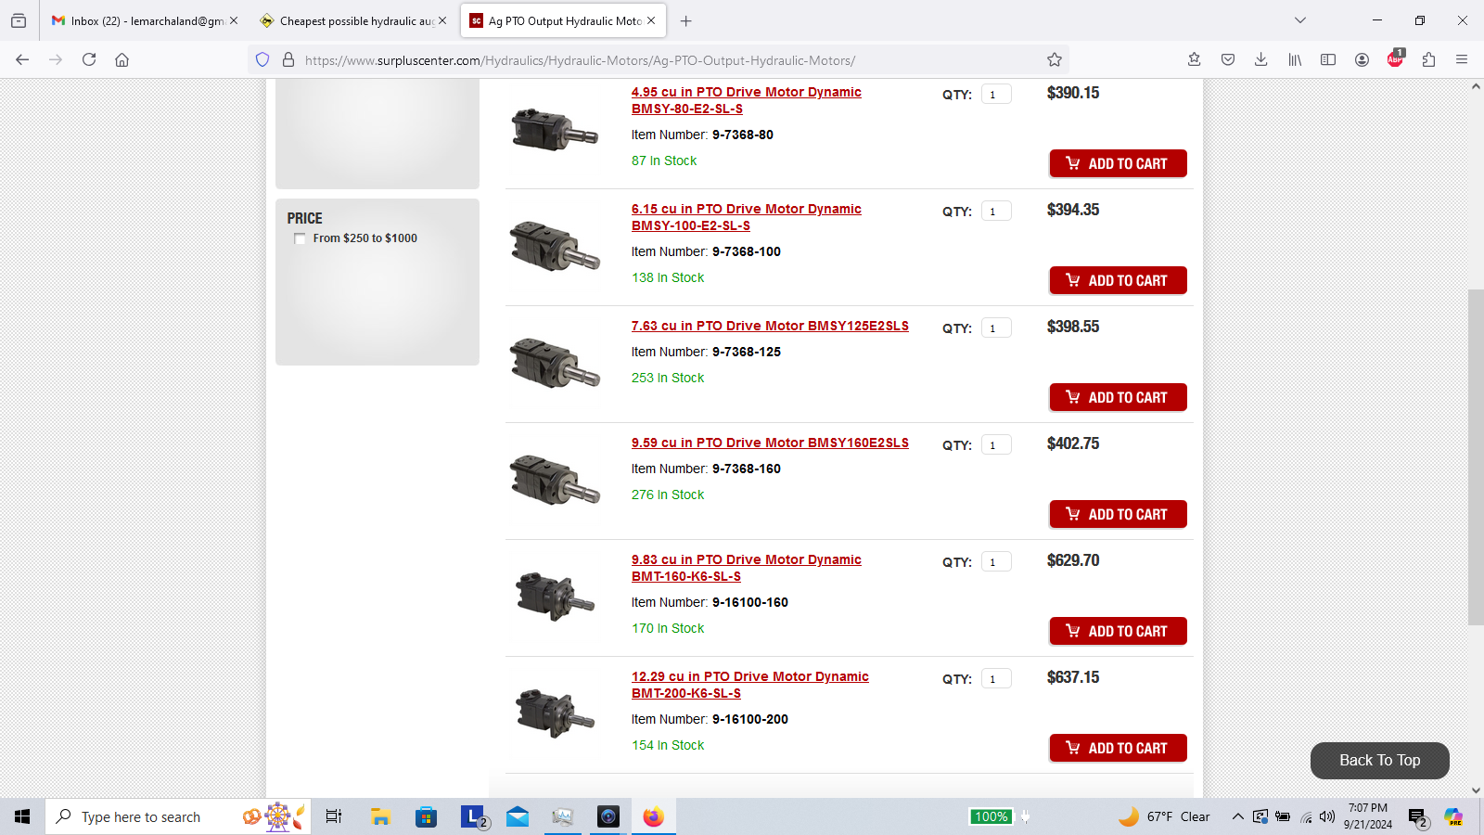The width and height of the screenshot is (1484, 835).
Task: Check the From $250 to $1000 filter
Action: (x=300, y=238)
